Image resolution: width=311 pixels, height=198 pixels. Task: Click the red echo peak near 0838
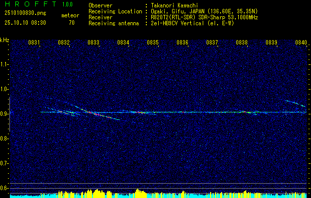coord(245,112)
